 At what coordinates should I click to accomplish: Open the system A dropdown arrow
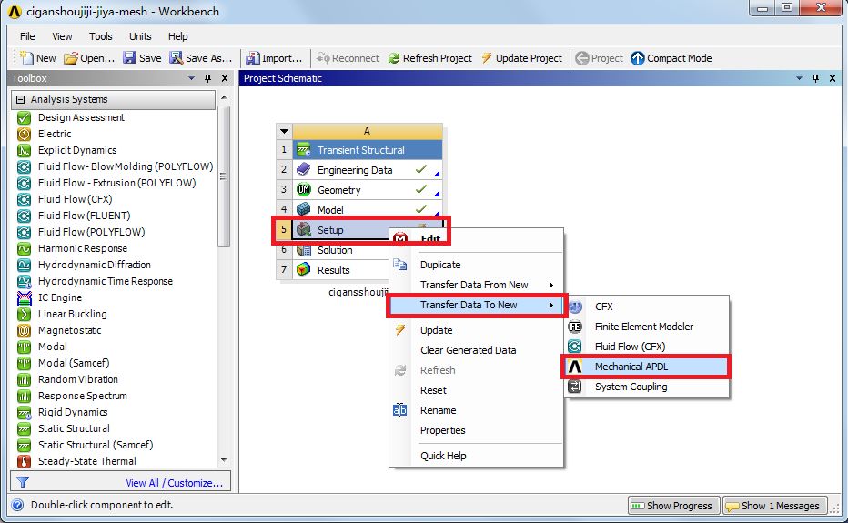pyautogui.click(x=284, y=131)
